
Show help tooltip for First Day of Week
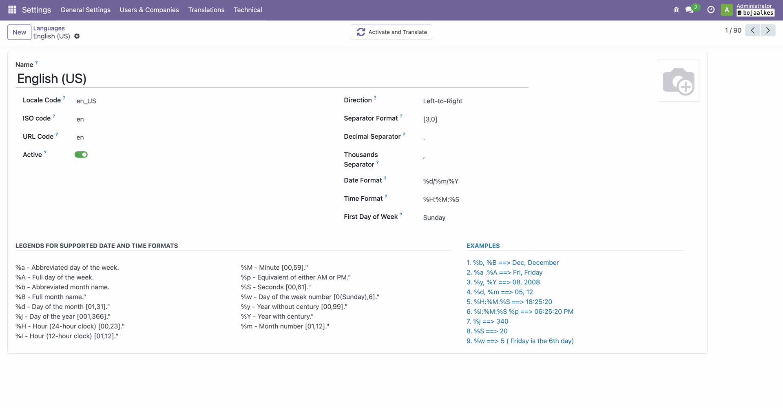tap(401, 215)
